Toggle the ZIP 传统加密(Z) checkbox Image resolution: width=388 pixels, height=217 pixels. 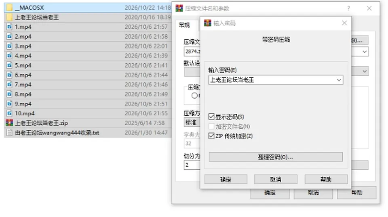tap(211, 136)
